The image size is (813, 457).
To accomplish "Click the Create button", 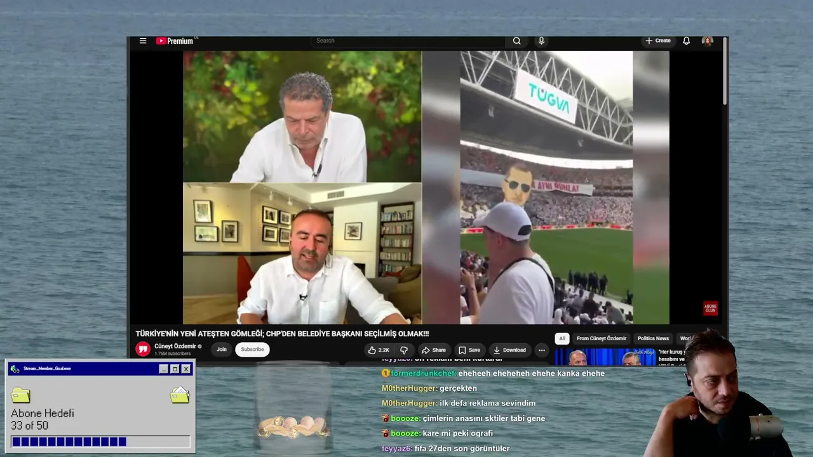I will click(658, 41).
